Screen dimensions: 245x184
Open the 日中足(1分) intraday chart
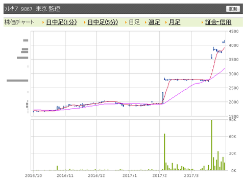tap(61, 22)
